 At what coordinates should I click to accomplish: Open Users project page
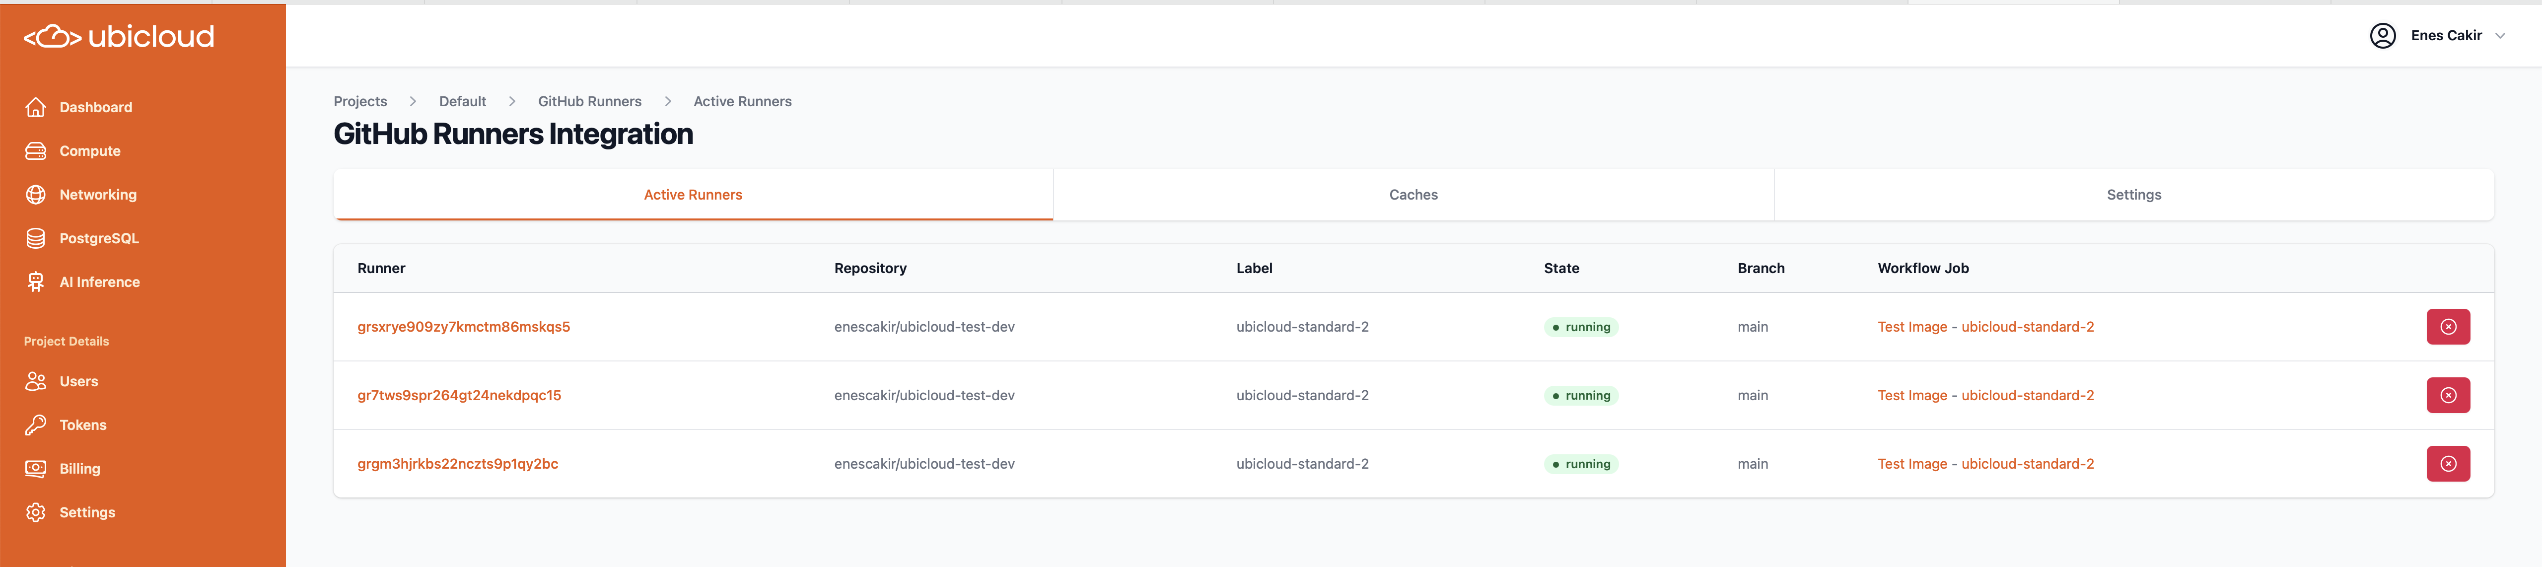point(78,382)
